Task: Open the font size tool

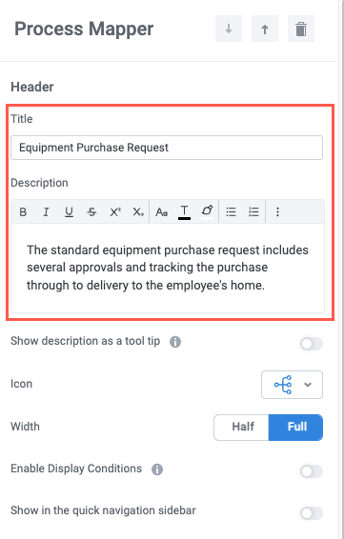Action: (161, 211)
